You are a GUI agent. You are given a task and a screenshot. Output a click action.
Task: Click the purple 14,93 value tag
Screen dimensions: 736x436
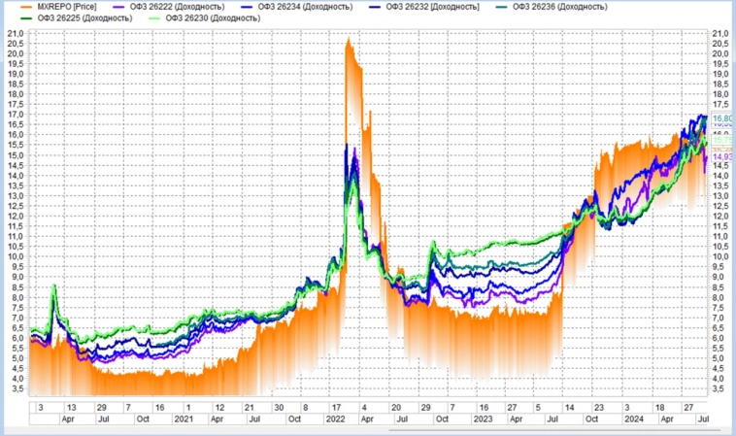[722, 156]
